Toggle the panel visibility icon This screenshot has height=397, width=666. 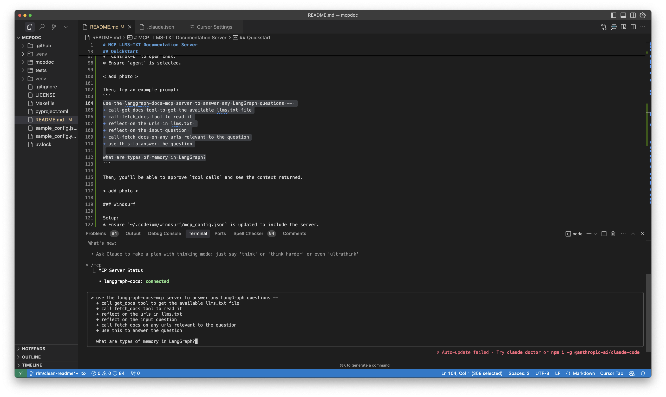coord(623,15)
